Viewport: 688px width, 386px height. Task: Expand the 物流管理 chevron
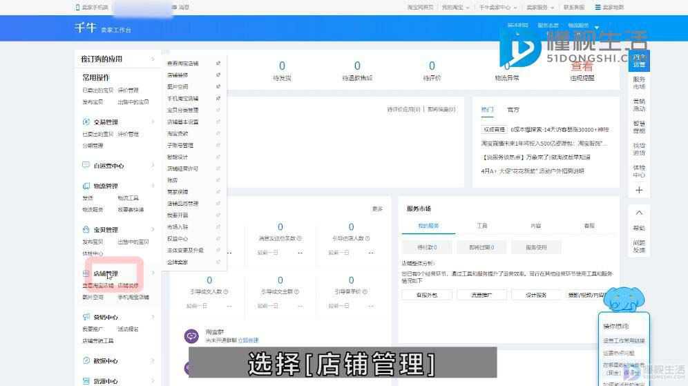(x=153, y=186)
